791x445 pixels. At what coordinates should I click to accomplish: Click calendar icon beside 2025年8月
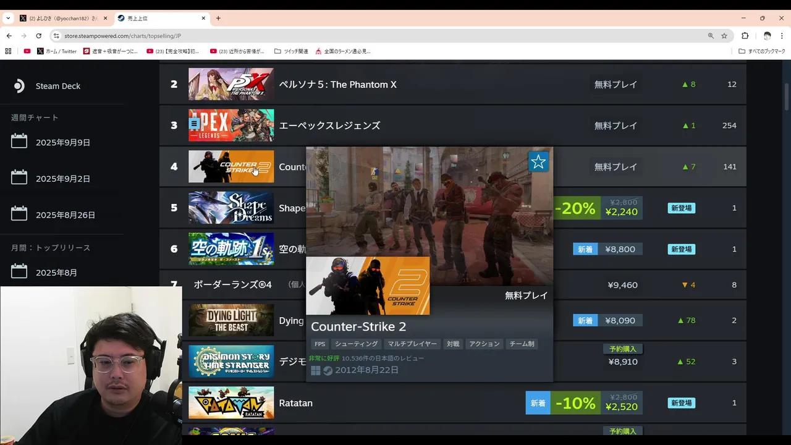[19, 271]
